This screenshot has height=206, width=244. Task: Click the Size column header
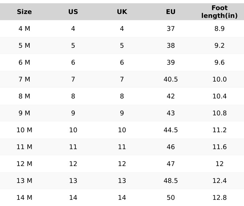[24, 12]
